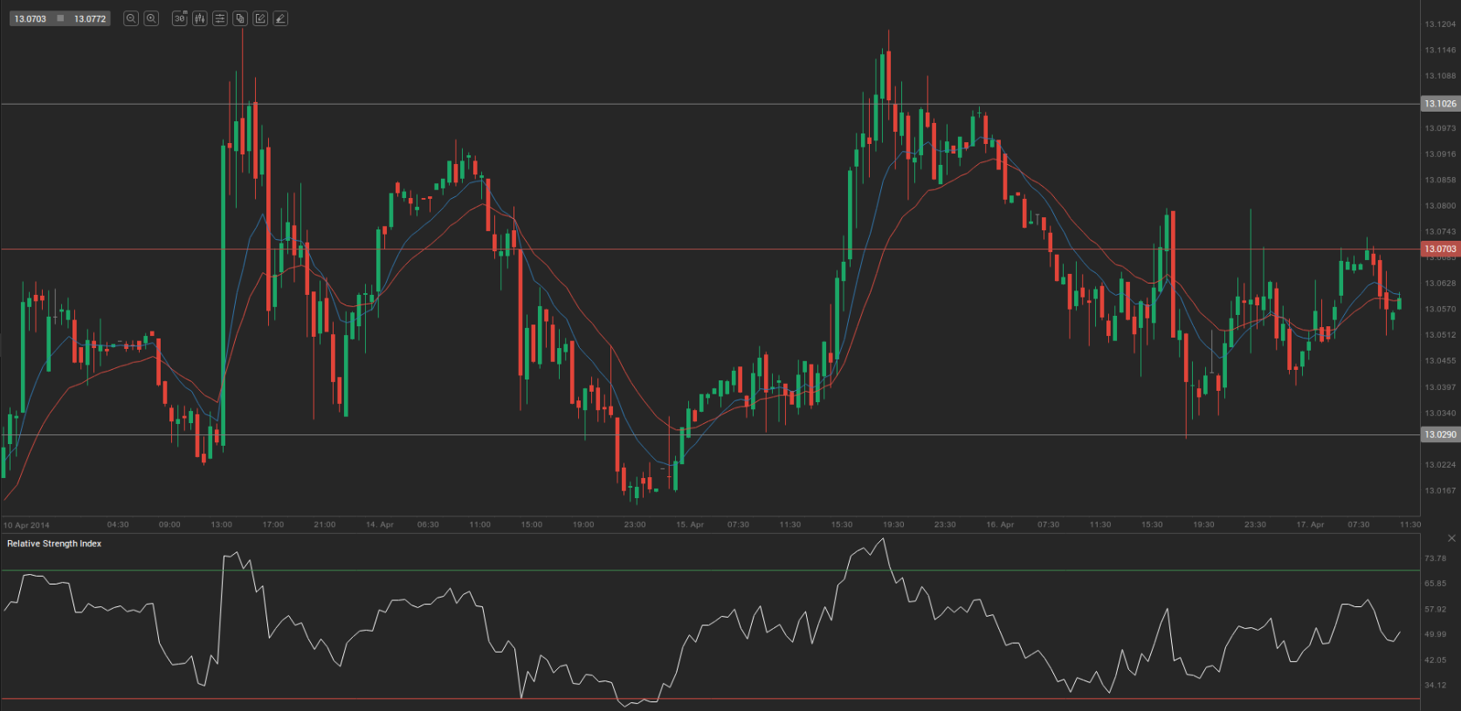
Task: Select the eraser tool icon
Action: 280,18
